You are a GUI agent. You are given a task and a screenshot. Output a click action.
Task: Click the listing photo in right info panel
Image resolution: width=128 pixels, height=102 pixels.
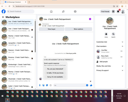pos(110,21)
